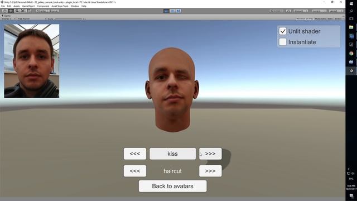Open the Collab dropdown
The image size is (357, 201).
click(x=277, y=11)
